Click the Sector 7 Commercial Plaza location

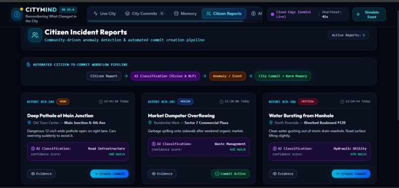click(206, 123)
